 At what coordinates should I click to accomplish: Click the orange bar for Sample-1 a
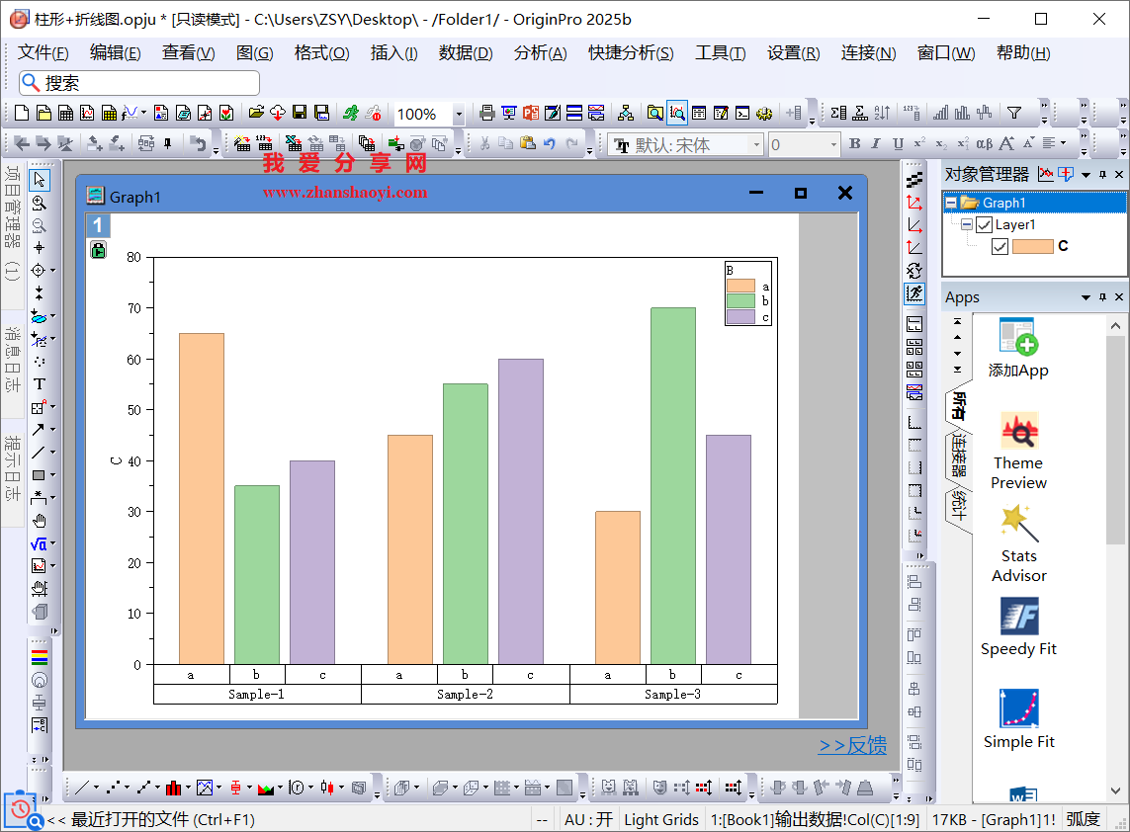(201, 498)
